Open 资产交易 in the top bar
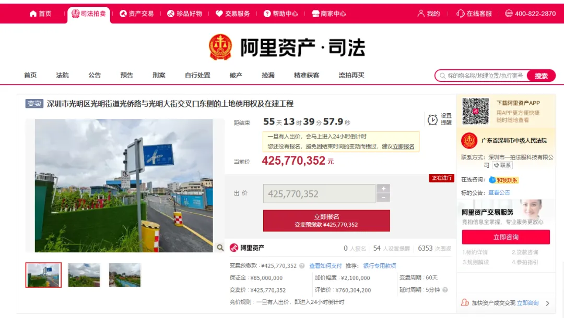This screenshot has width=564, height=318. [136, 14]
